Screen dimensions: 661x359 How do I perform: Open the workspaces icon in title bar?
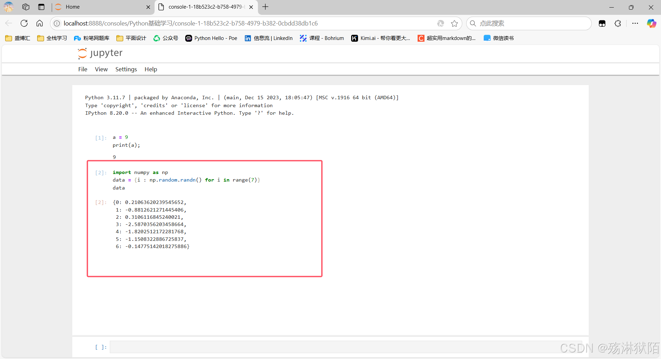[26, 7]
